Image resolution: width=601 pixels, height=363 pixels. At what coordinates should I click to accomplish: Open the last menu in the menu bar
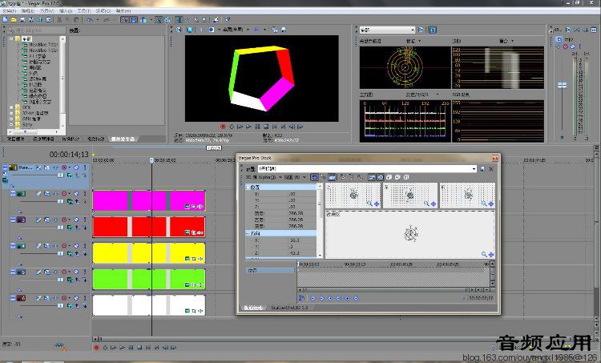pos(123,10)
